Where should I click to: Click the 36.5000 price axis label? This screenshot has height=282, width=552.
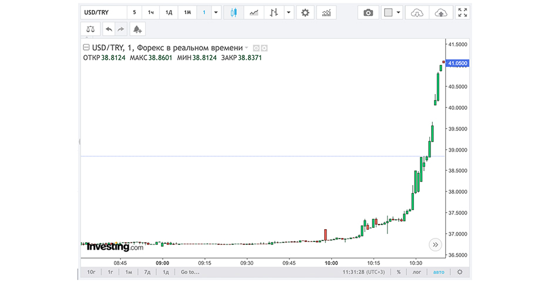(x=457, y=255)
